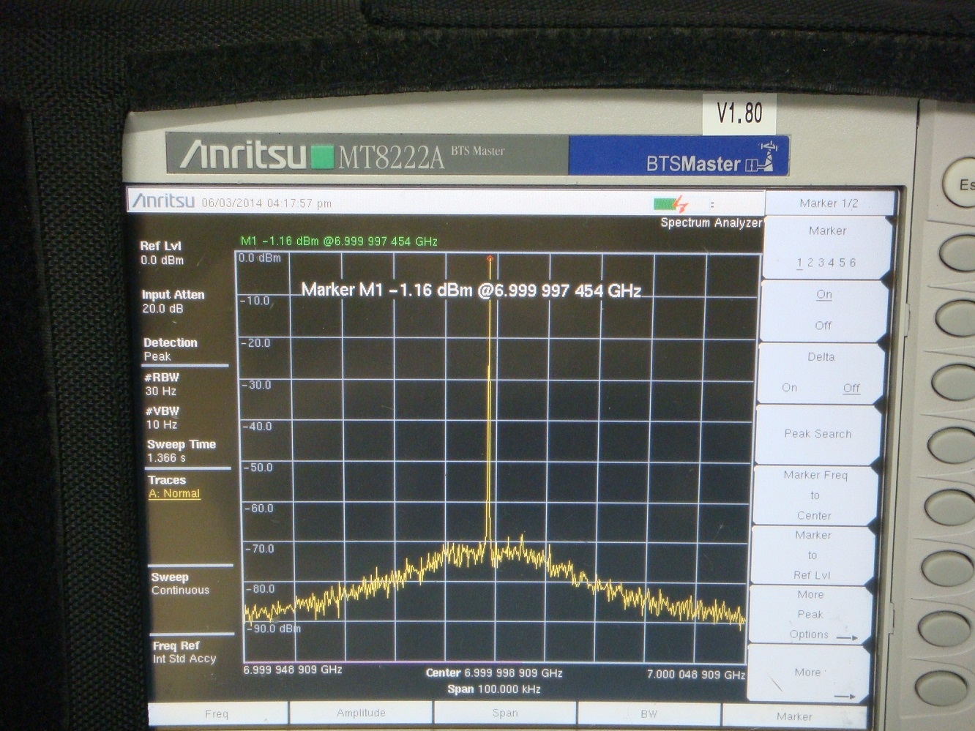The image size is (975, 731).
Task: Select Sweep Time 1.366 s setting
Action: click(x=181, y=451)
